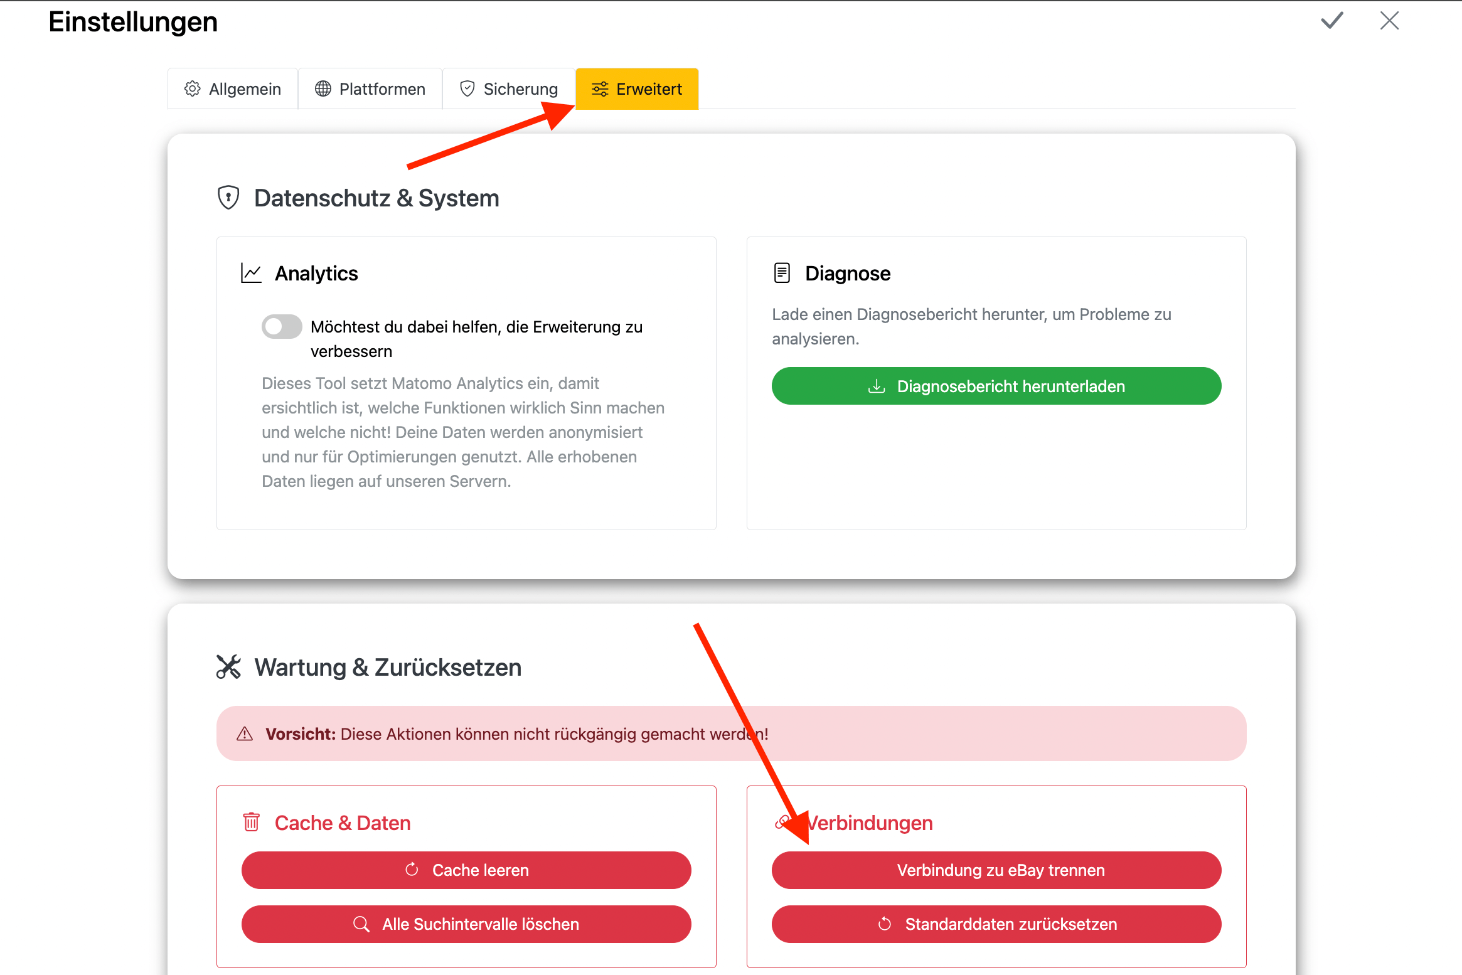Click the tools icon by Wartung & Zurücksetzen
Screen dimensions: 1462x975
pos(228,667)
